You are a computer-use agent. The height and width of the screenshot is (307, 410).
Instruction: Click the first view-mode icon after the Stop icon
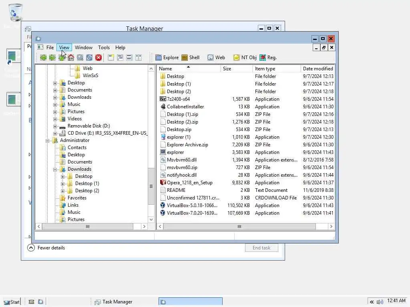(x=111, y=58)
